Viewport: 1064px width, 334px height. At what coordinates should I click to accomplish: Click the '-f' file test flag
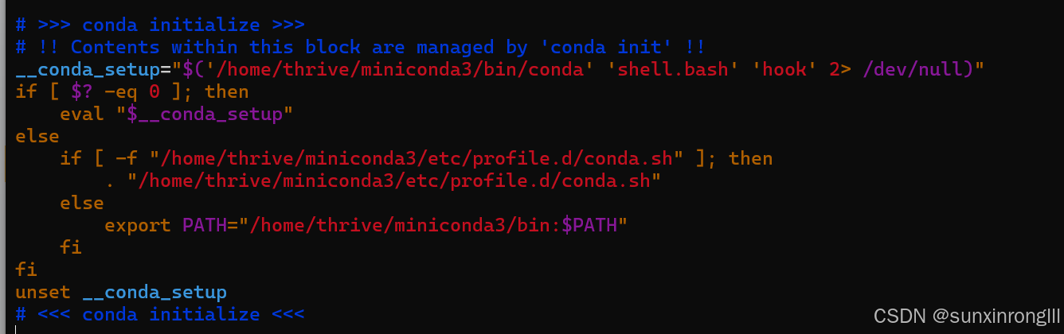[127, 158]
